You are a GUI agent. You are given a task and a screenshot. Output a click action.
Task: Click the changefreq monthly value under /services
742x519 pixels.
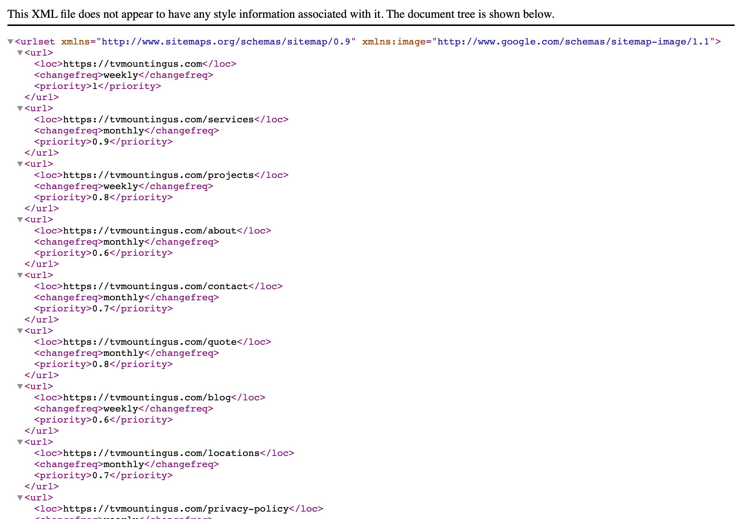tap(124, 130)
